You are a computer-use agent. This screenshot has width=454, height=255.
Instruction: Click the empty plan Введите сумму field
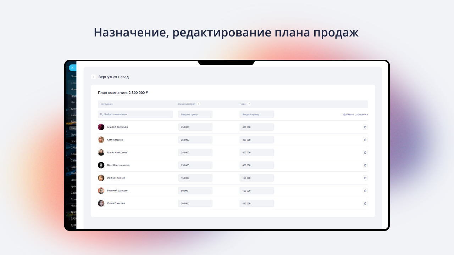[257, 114]
